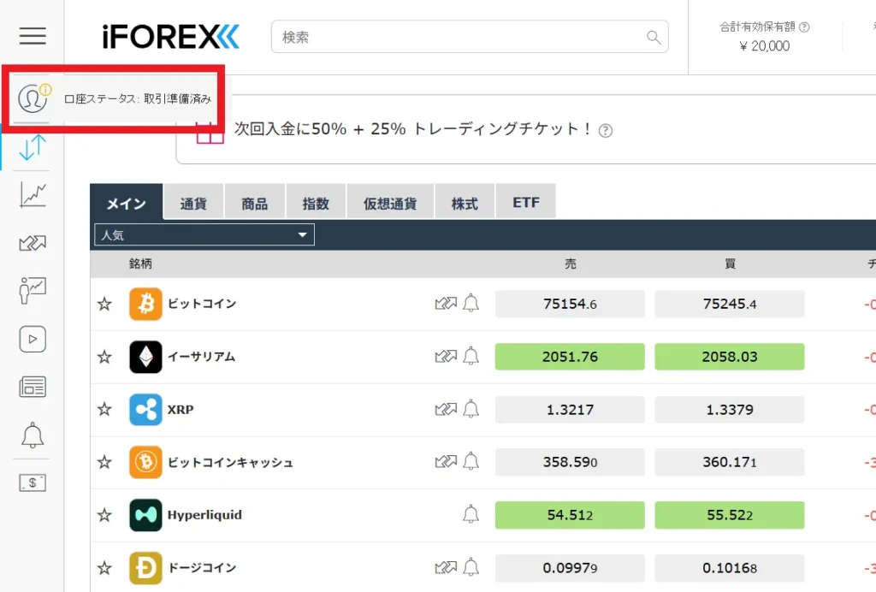Favorite ビットコイン with the star
This screenshot has height=592, width=876.
104,304
